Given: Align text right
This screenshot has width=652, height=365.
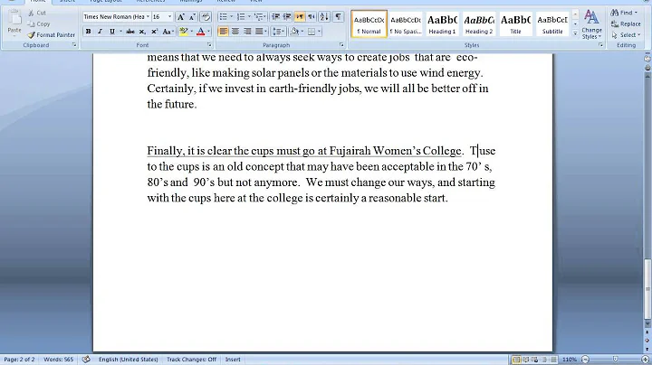Looking at the screenshot, I should click(x=247, y=32).
